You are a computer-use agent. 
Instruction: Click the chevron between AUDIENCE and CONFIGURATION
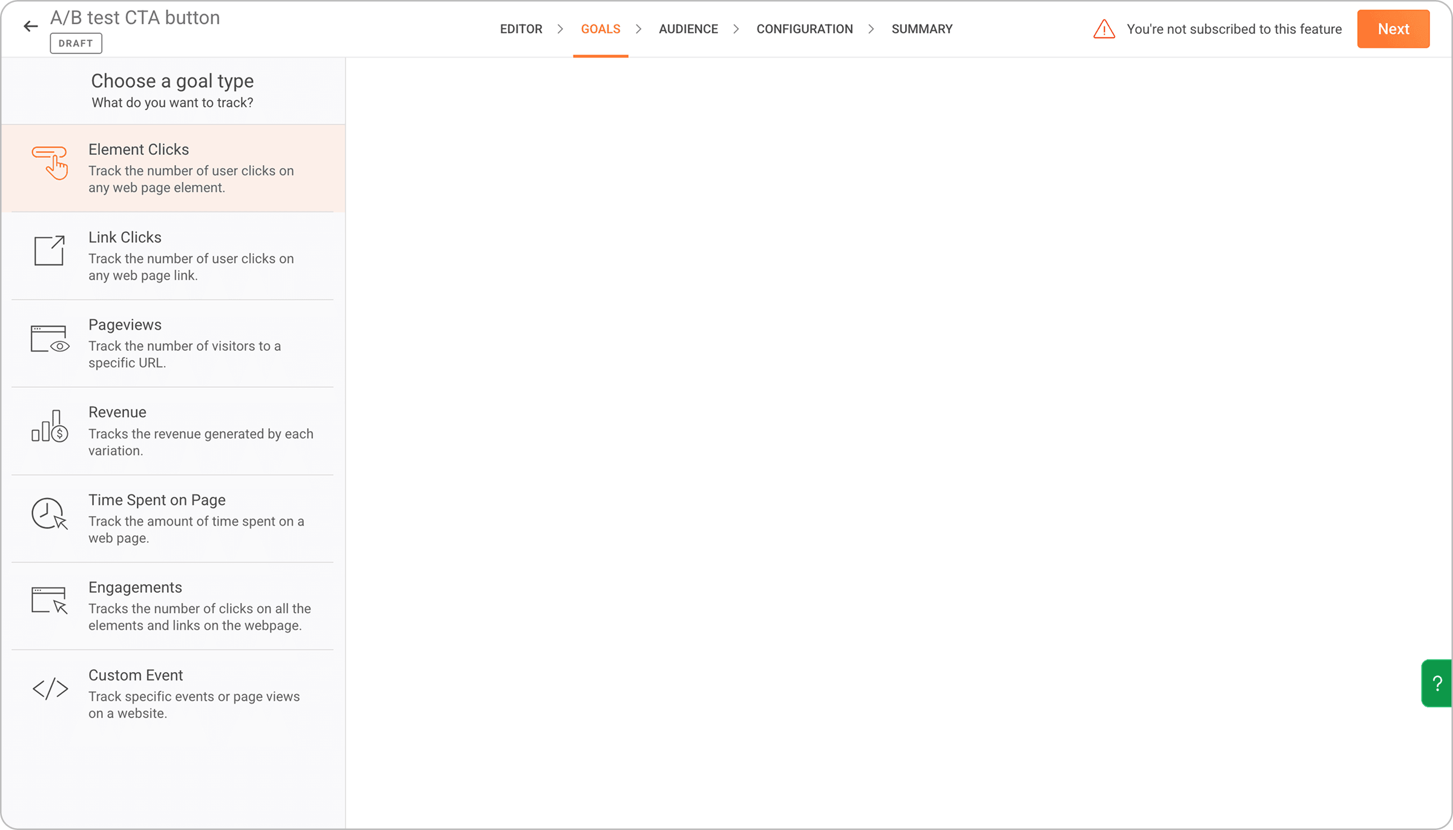point(736,29)
